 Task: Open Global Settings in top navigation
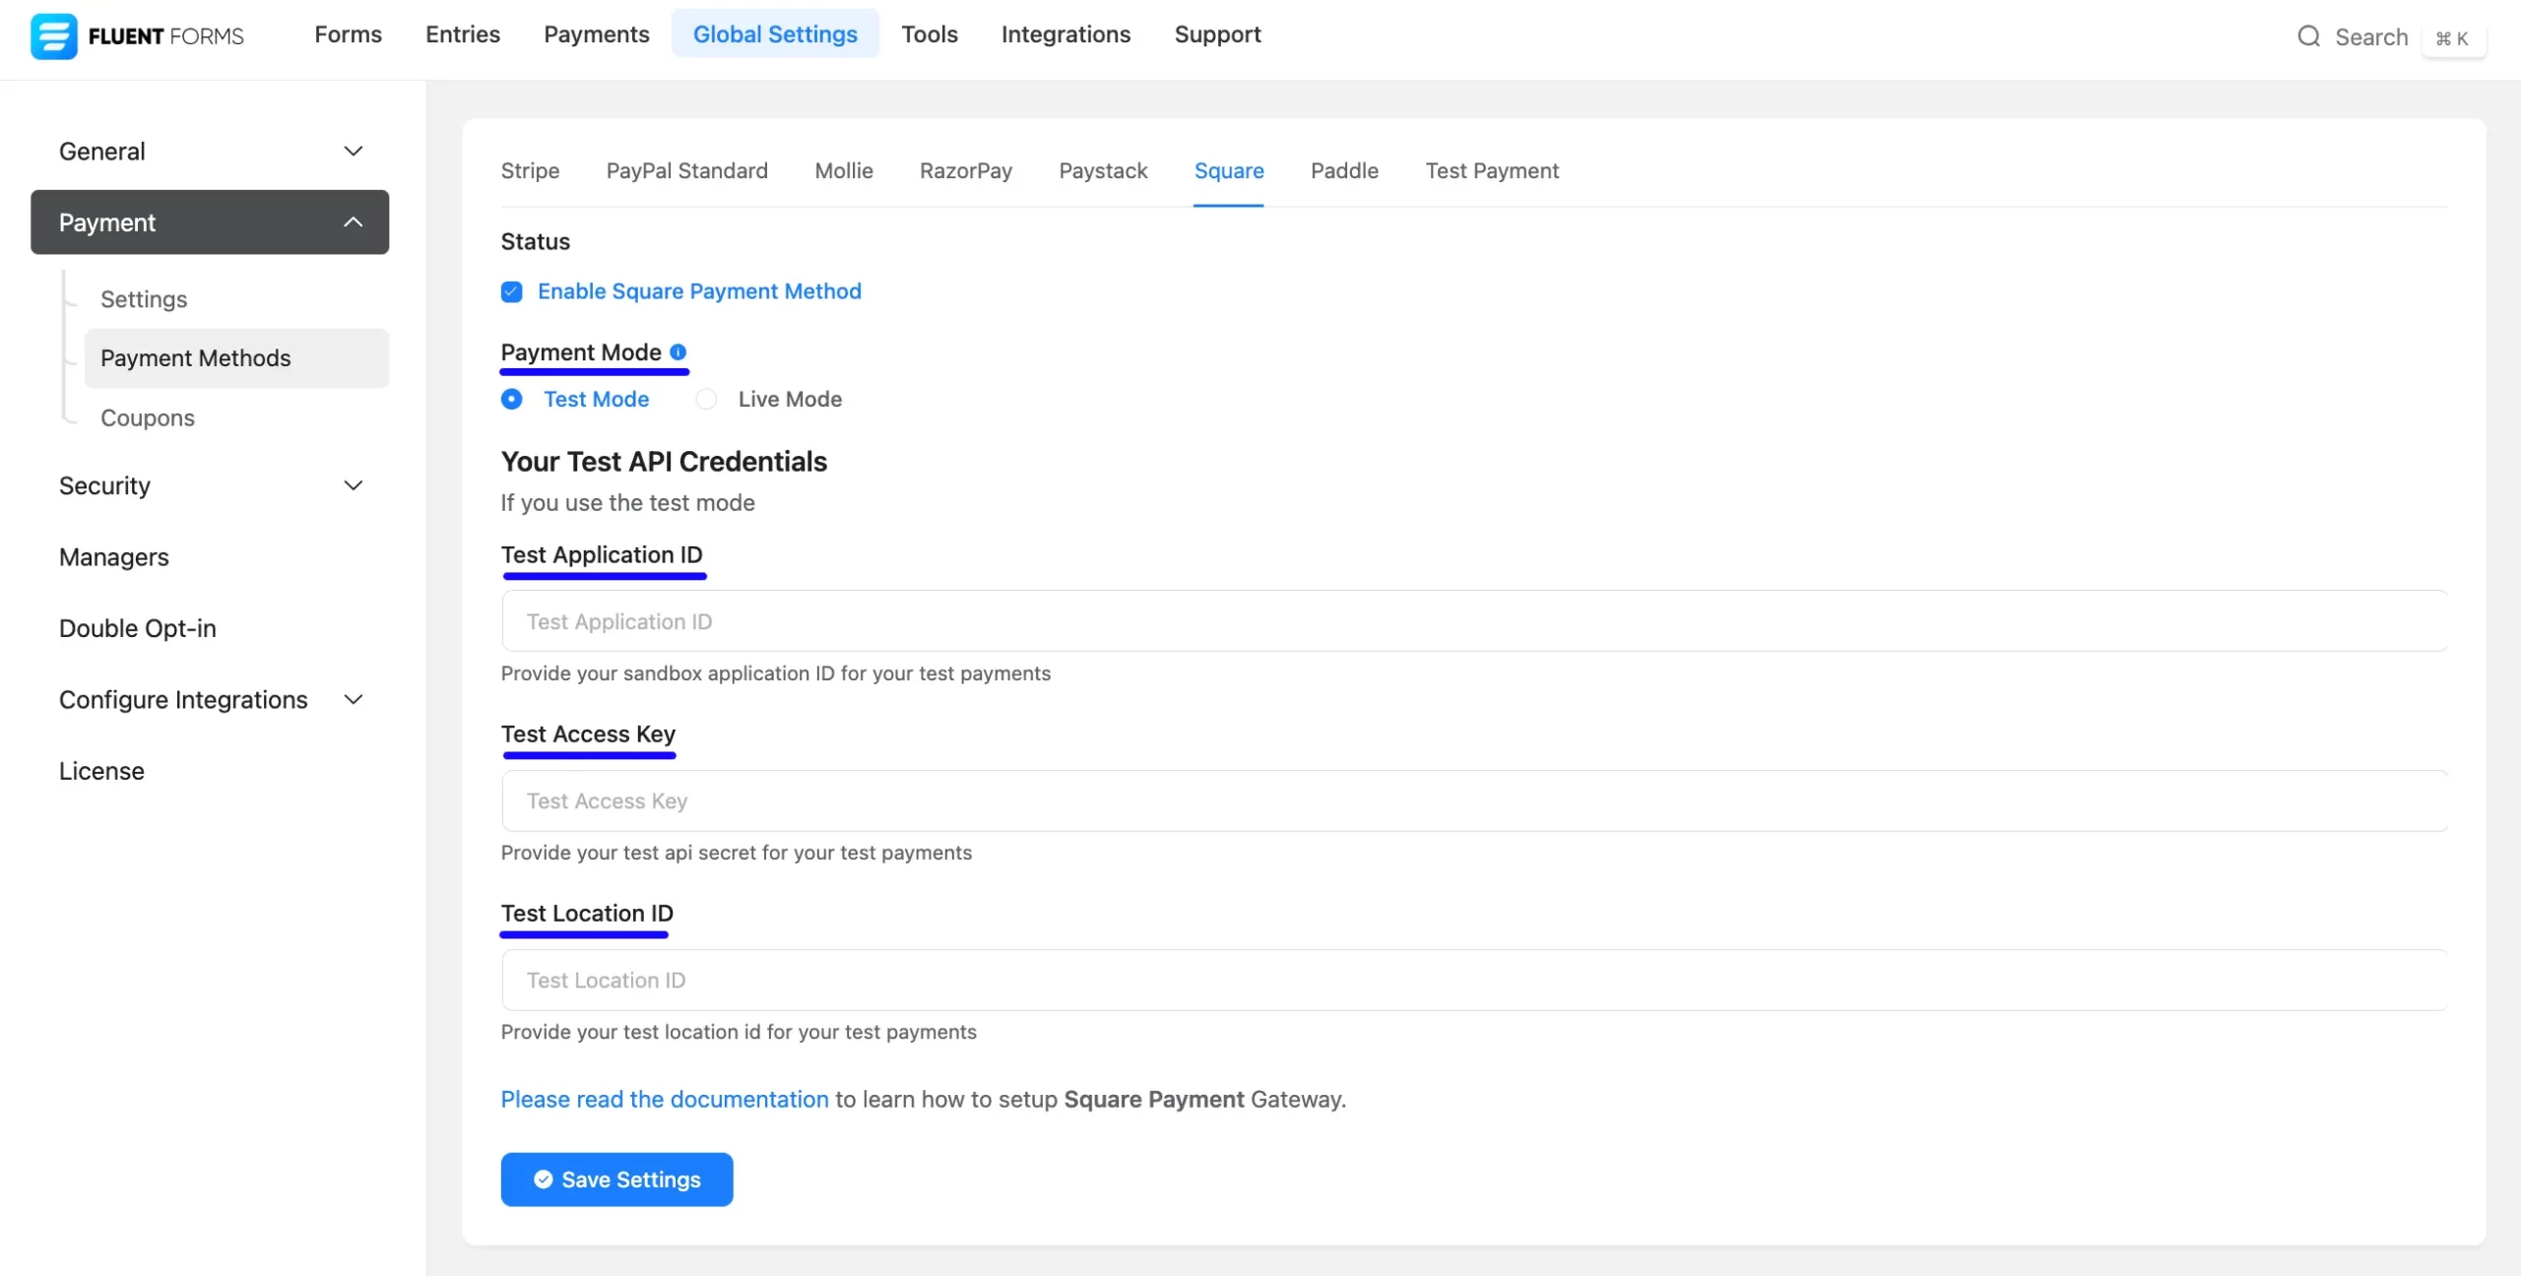[775, 34]
